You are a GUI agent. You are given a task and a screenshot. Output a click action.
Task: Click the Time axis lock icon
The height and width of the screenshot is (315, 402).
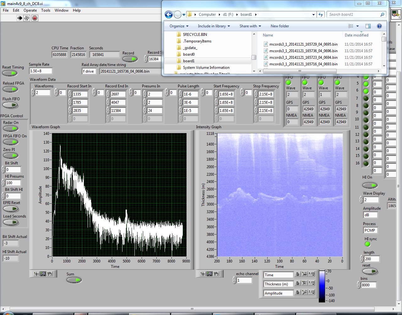298,274
